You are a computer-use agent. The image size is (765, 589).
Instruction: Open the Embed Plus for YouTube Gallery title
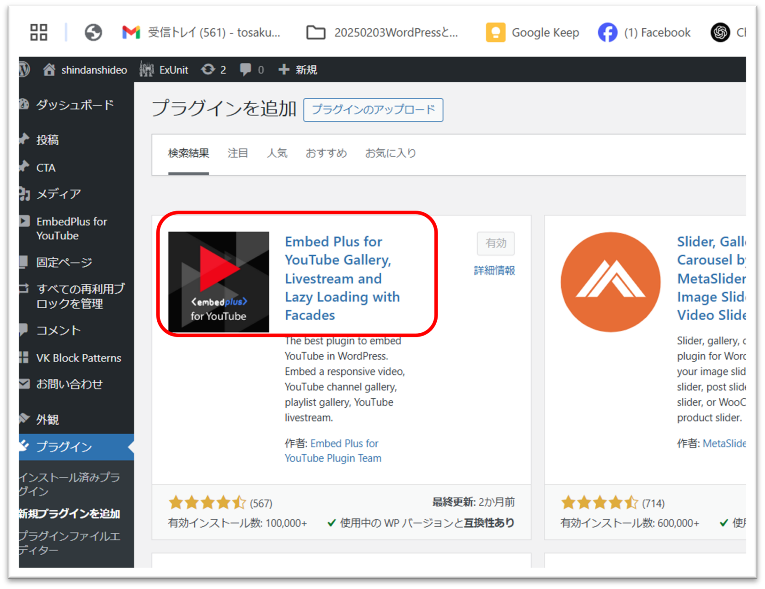click(342, 279)
